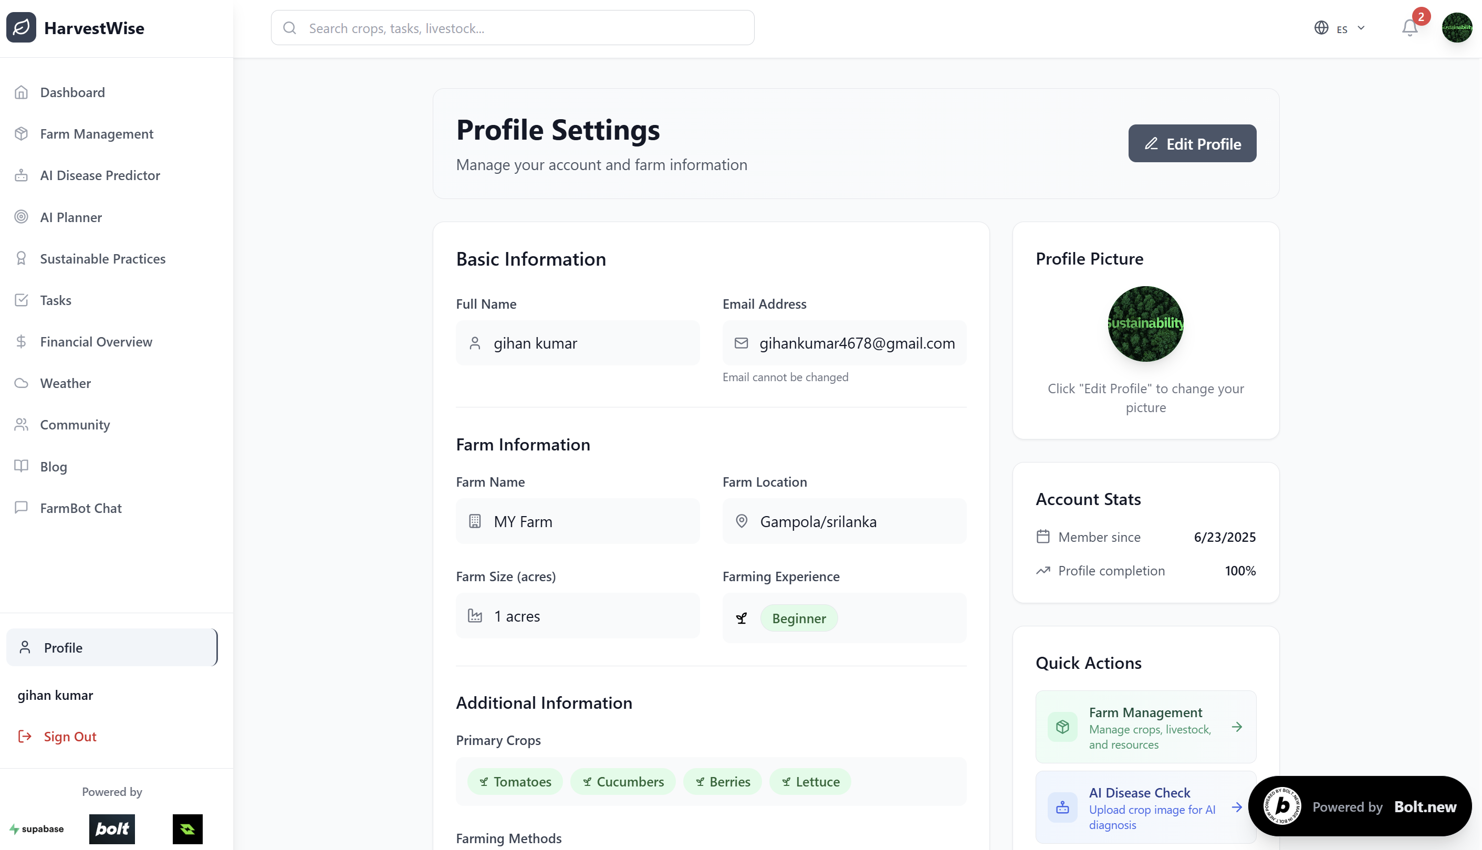Open the HarvestWise leaf logo icon
The height and width of the screenshot is (850, 1482).
(x=21, y=27)
